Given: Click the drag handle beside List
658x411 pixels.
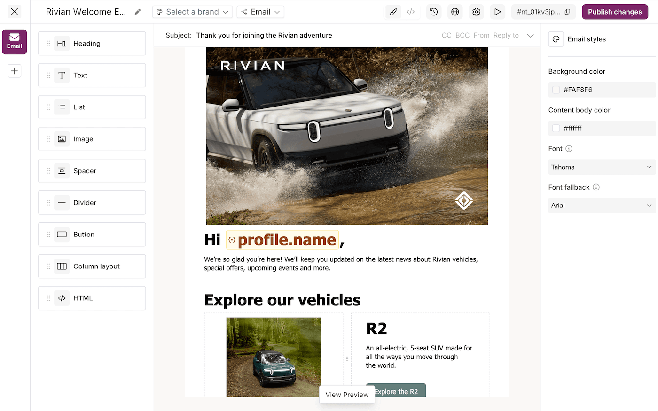Looking at the screenshot, I should click(48, 107).
